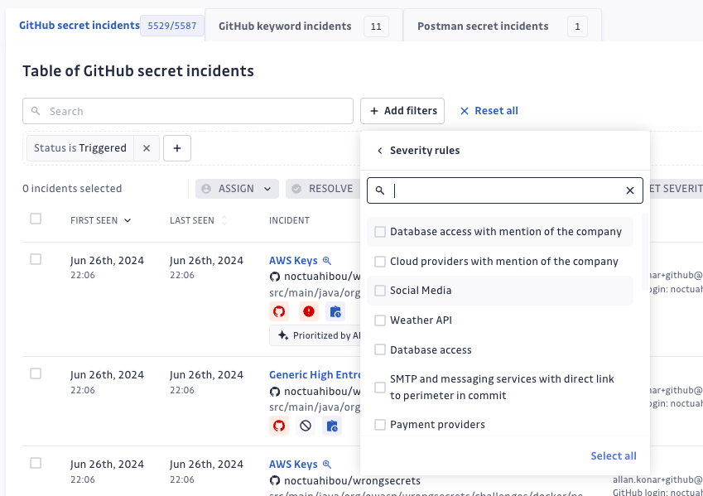The width and height of the screenshot is (703, 496).
Task: Open the zoom details magnifier beside AWS Keys
Action: pos(328,259)
